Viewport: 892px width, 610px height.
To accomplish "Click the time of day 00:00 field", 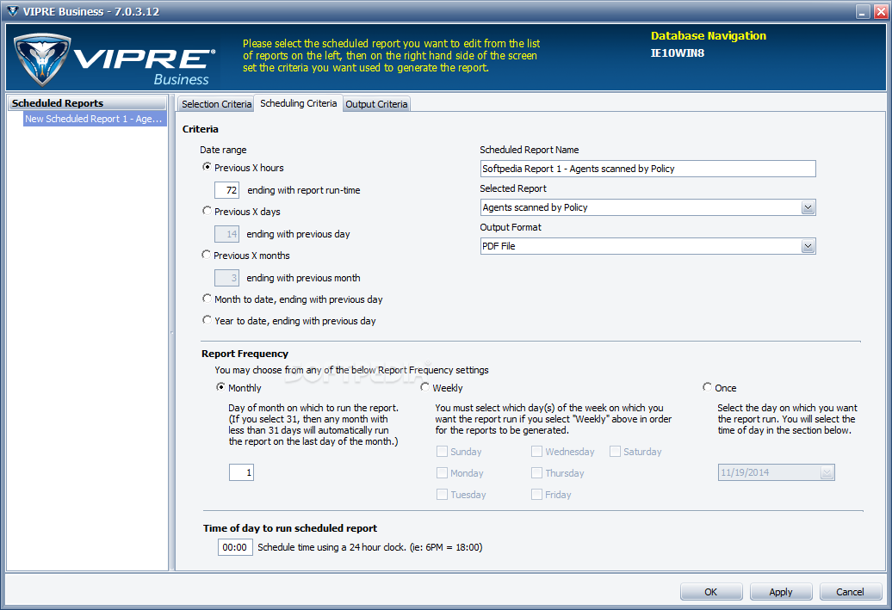I will [x=235, y=547].
